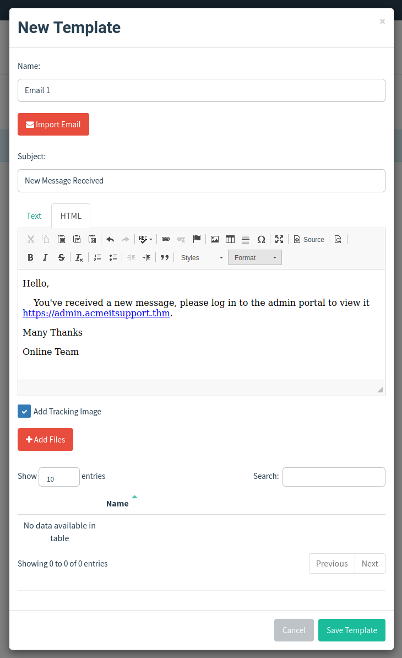Open the spell checker dropdown

[x=146, y=239]
